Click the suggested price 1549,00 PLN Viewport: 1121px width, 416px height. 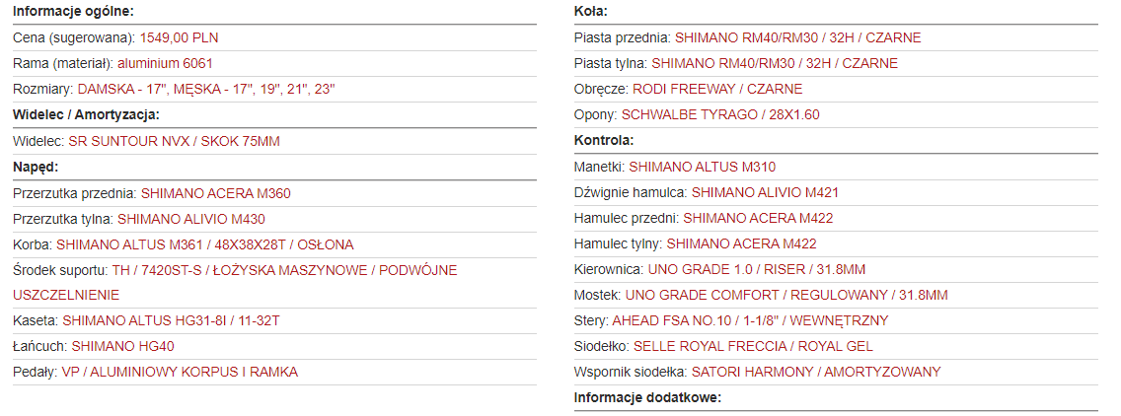[x=180, y=37]
